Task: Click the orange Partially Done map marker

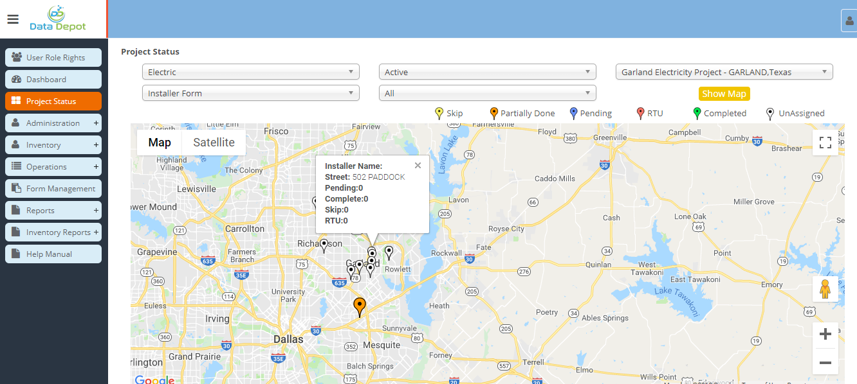Action: pyautogui.click(x=360, y=306)
